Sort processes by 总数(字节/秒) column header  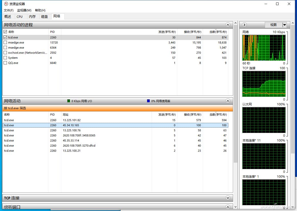coord(218,32)
